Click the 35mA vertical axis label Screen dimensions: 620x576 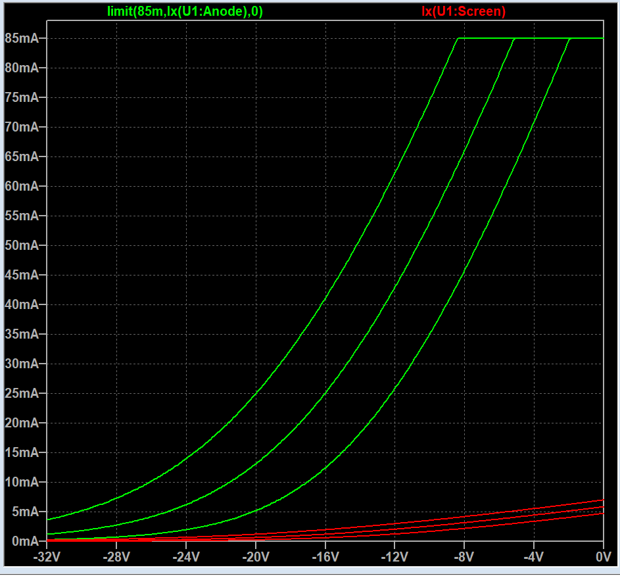click(x=22, y=334)
